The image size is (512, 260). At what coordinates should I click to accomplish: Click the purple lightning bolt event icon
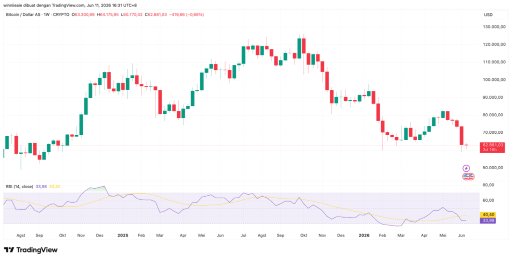tap(466, 169)
